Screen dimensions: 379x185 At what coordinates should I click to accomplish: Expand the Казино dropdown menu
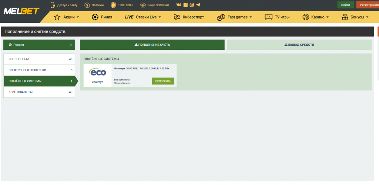[x=315, y=17]
